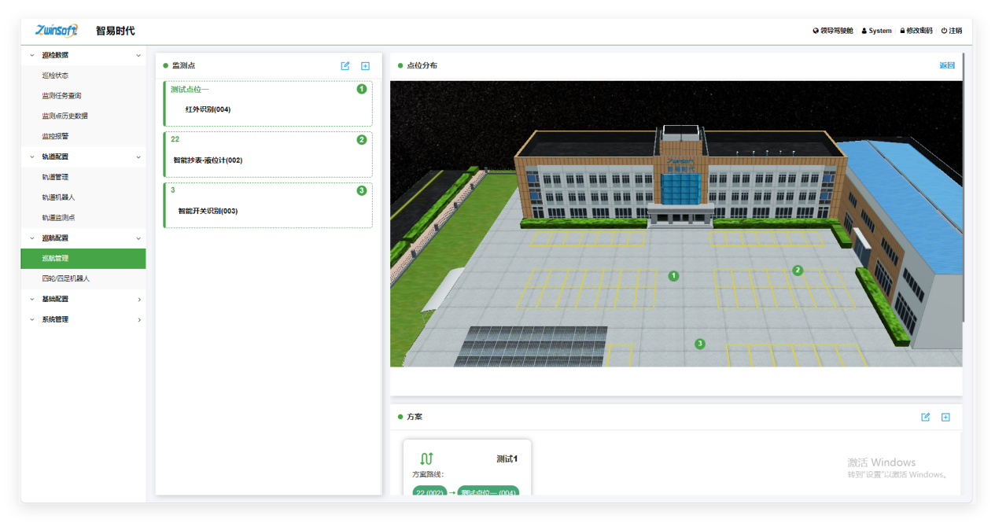This screenshot has height=523, width=995.
Task: Click 注销 to log out
Action: tap(952, 31)
